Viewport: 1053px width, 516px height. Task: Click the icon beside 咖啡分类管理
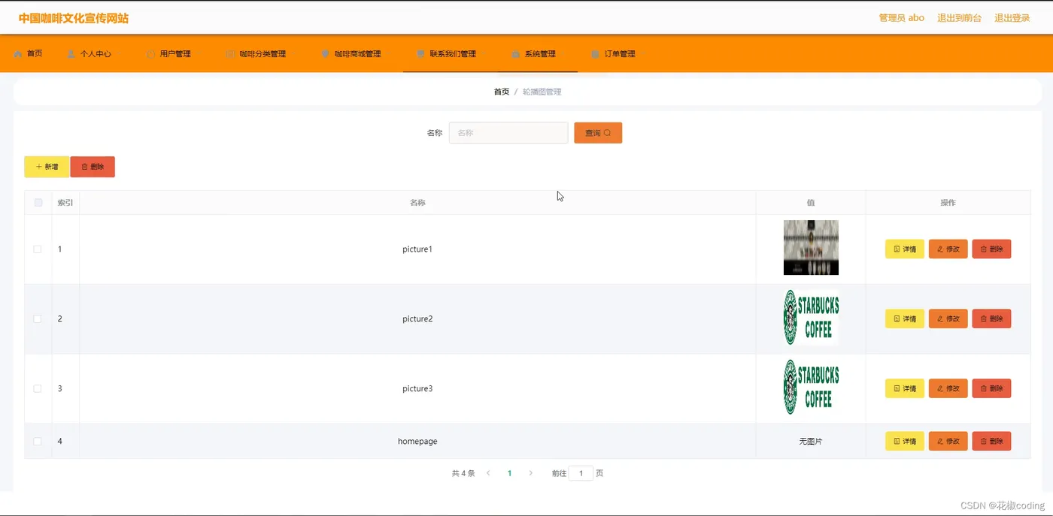point(230,54)
